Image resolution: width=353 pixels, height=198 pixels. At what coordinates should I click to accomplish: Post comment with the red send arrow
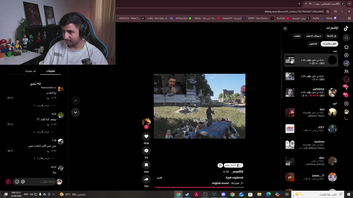pyautogui.click(x=8, y=182)
